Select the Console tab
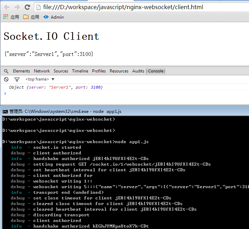This screenshot has height=229, width=249. pyautogui.click(x=156, y=71)
